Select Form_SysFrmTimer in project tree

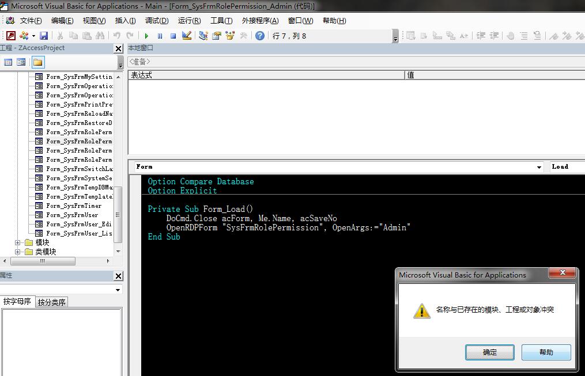[74, 206]
